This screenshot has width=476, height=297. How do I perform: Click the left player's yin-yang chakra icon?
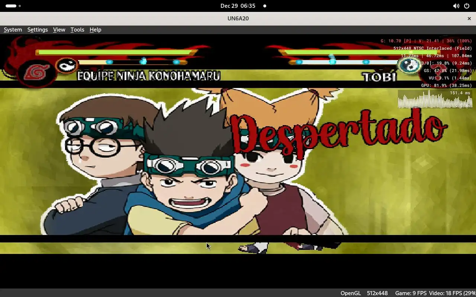pos(67,66)
